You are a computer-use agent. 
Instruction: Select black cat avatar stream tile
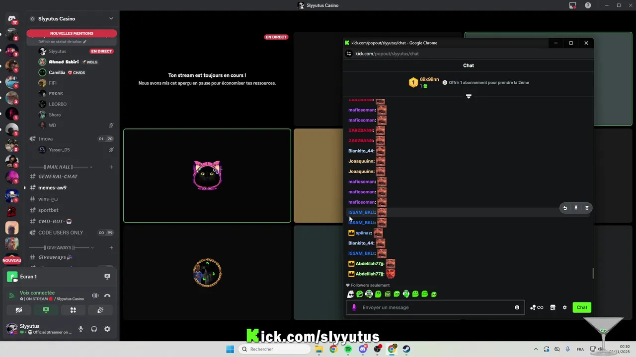point(207,176)
